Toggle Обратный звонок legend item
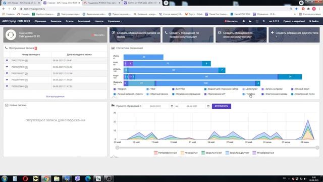 pyautogui.click(x=157, y=94)
